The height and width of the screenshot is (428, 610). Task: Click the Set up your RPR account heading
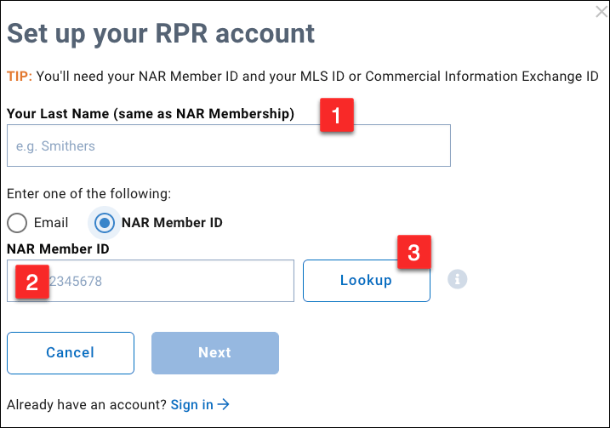(161, 33)
